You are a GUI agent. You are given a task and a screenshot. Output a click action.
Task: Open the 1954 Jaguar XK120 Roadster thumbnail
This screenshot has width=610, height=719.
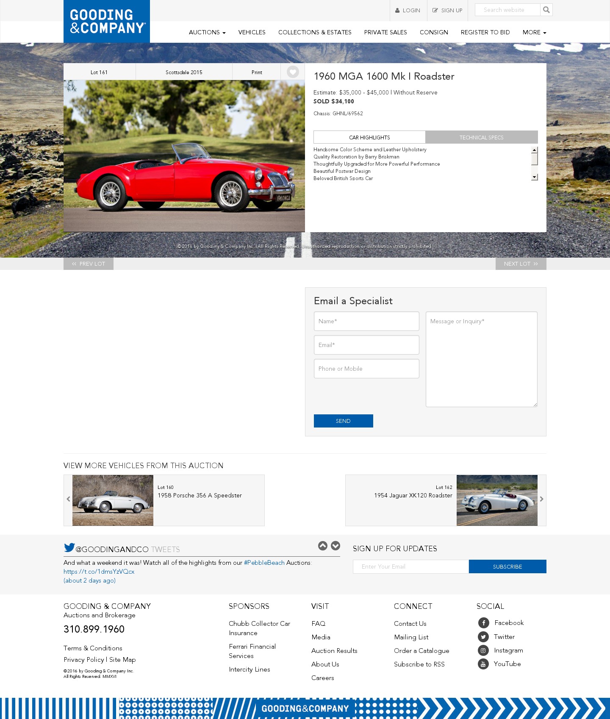pos(497,500)
